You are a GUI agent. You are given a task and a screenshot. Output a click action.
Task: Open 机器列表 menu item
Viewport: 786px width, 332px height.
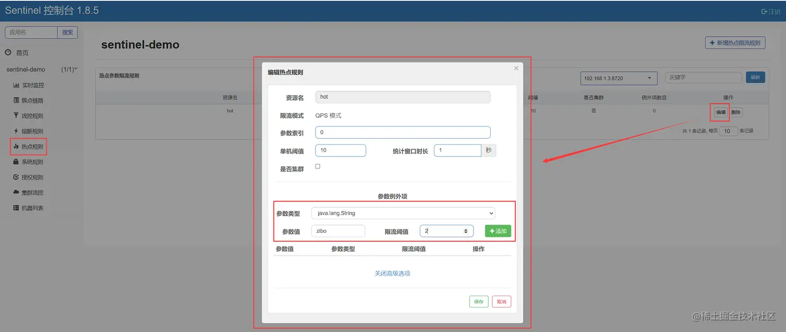[33, 208]
